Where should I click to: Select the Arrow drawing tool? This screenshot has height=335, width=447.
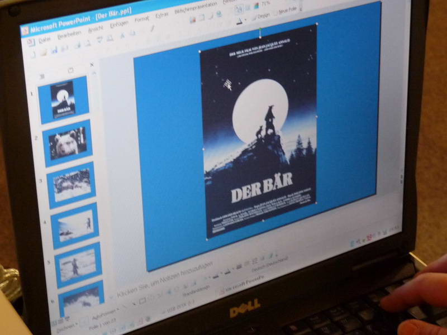pyautogui.click(x=133, y=303)
